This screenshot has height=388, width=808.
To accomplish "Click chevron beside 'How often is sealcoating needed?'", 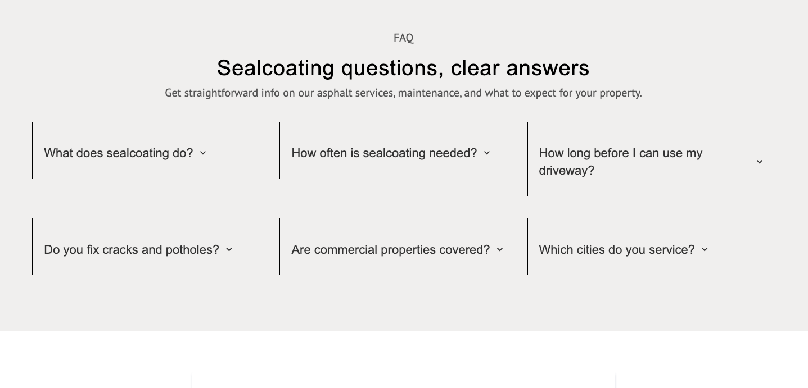I will tap(487, 153).
